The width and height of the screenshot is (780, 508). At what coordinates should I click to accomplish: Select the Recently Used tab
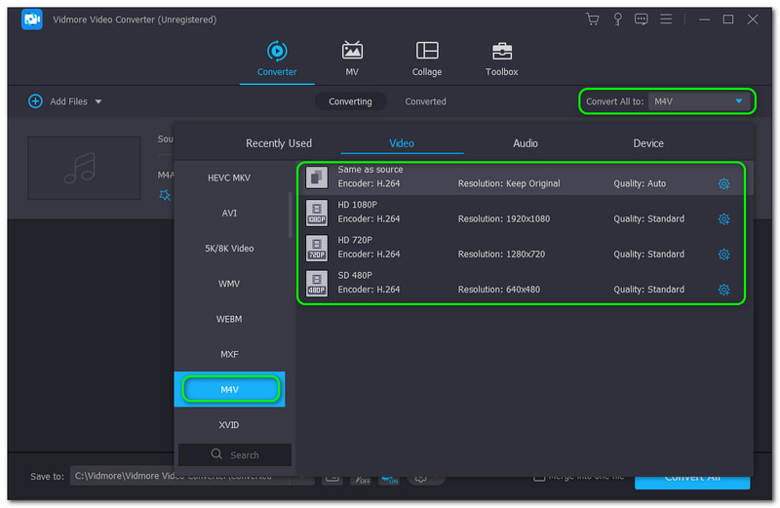[x=279, y=143]
